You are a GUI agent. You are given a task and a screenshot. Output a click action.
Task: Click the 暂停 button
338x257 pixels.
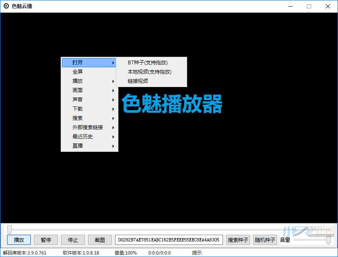coord(46,240)
